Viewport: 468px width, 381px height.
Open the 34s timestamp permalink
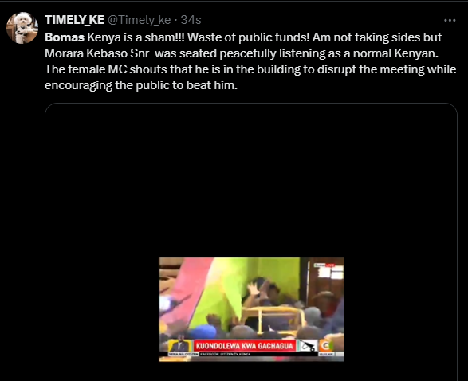click(191, 20)
